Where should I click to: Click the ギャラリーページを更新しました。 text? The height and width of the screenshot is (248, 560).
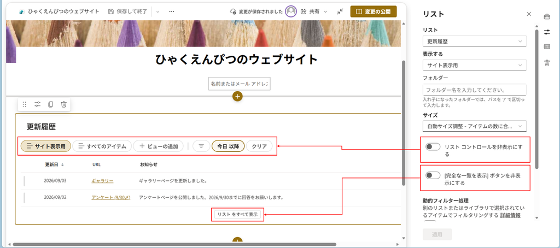tap(173, 181)
